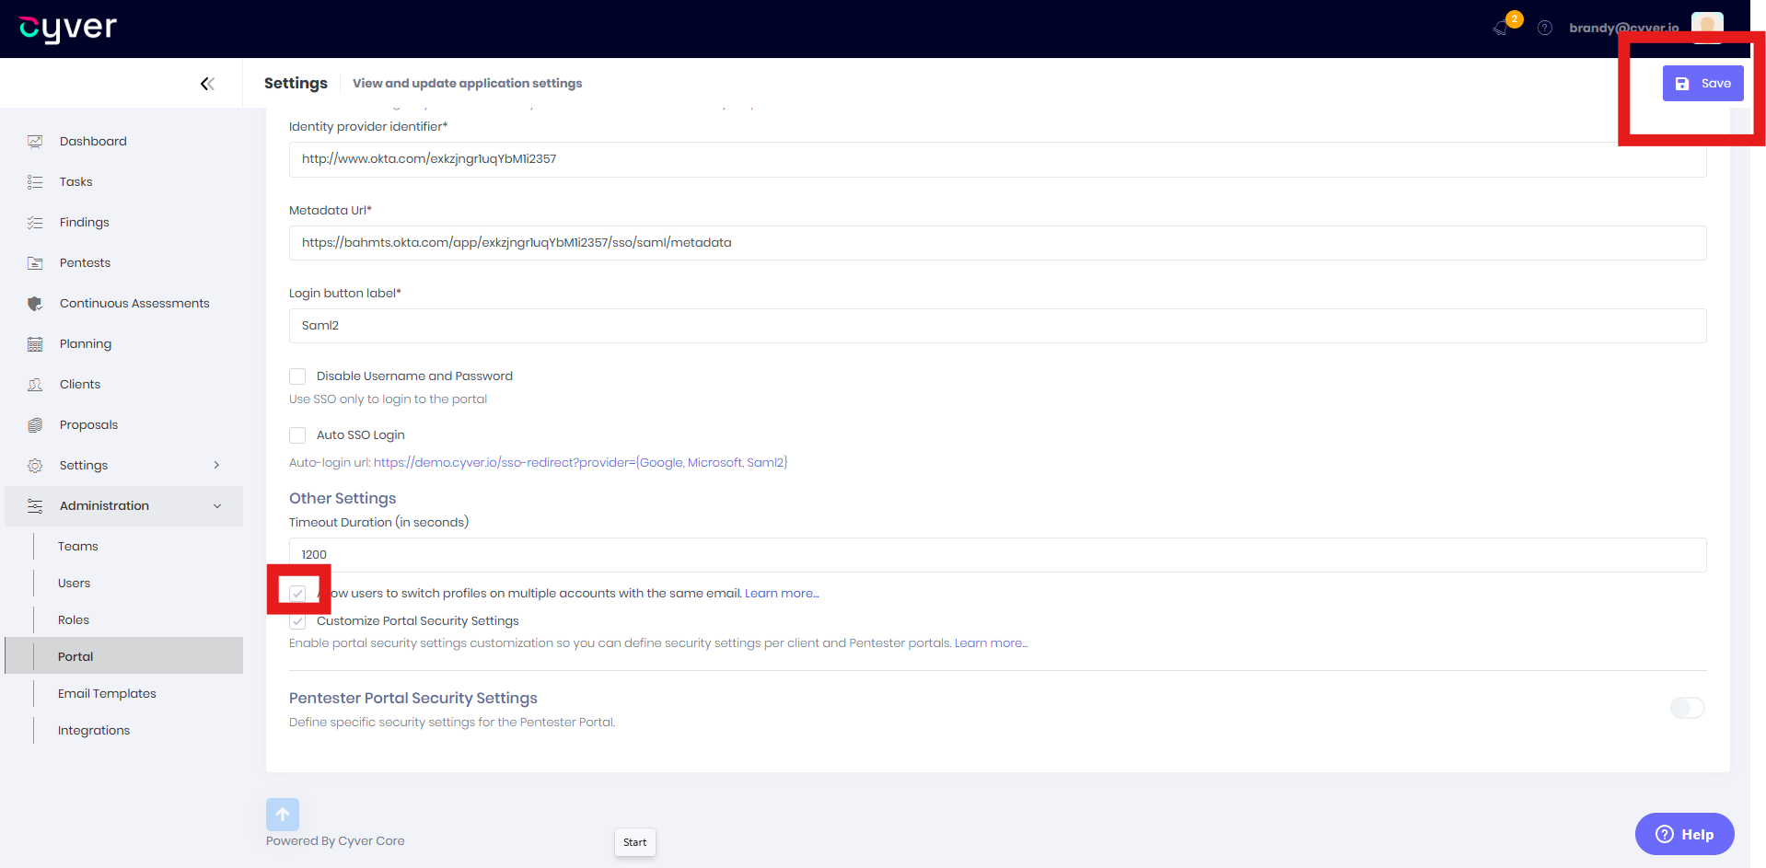Go to Tasks in the sidebar
Screen dimensions: 1766x868
click(76, 181)
